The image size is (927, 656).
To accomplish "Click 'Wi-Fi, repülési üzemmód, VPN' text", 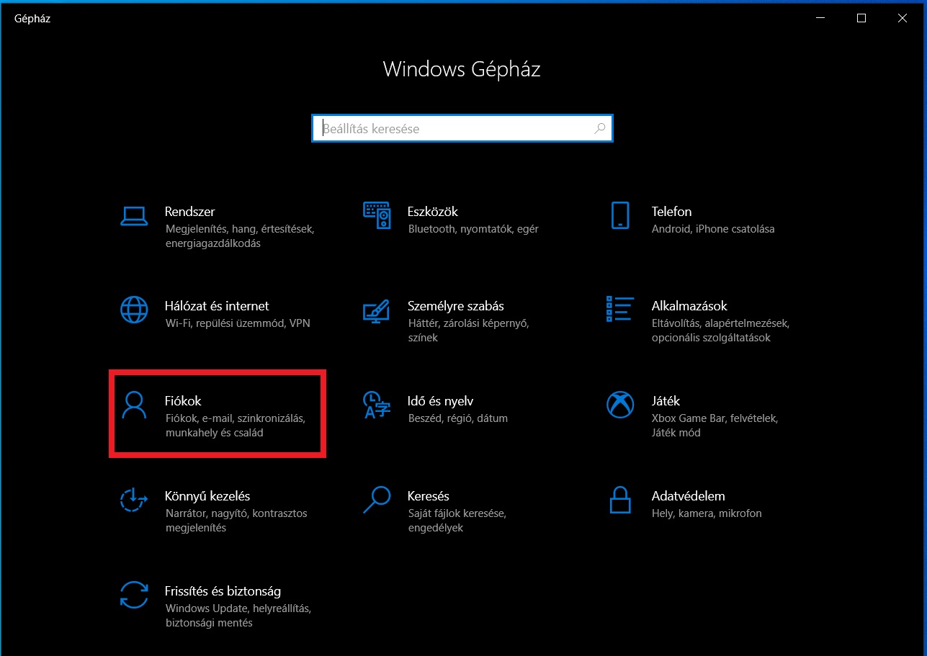I will pos(238,323).
